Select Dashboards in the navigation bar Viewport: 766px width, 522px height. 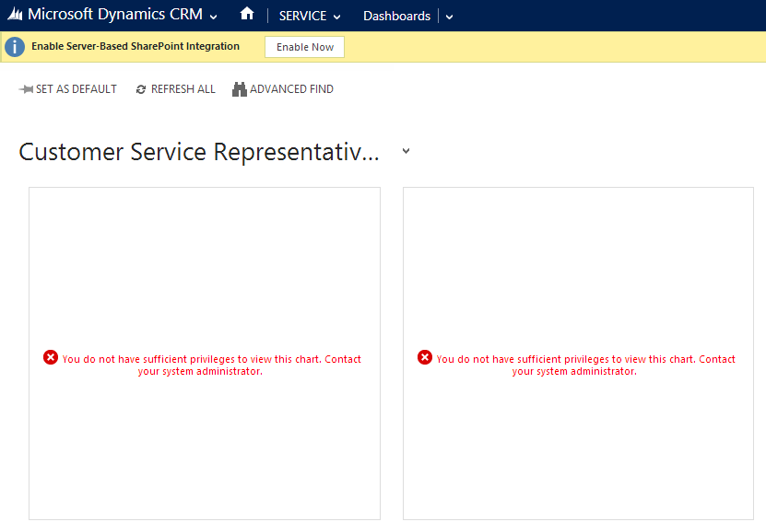coord(396,16)
